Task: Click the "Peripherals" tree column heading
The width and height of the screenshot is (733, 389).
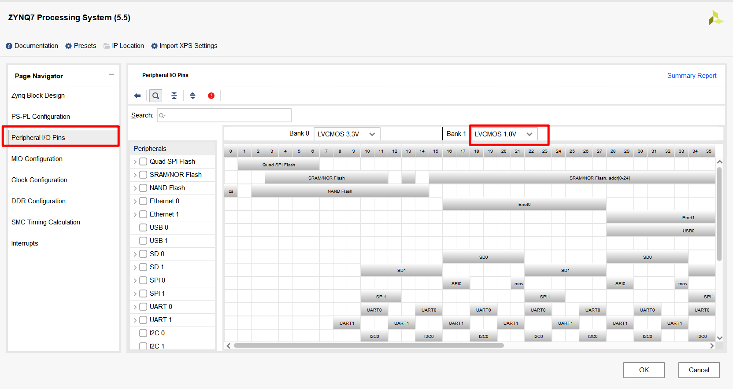Action: click(150, 149)
